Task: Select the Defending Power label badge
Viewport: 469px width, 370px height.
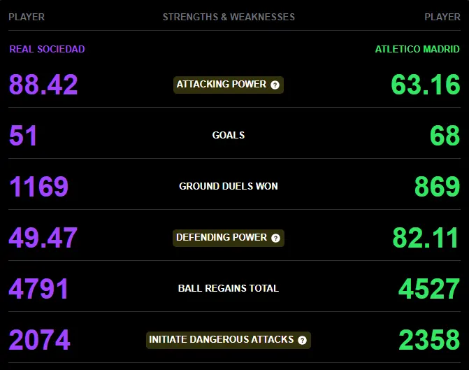Action: click(229, 238)
